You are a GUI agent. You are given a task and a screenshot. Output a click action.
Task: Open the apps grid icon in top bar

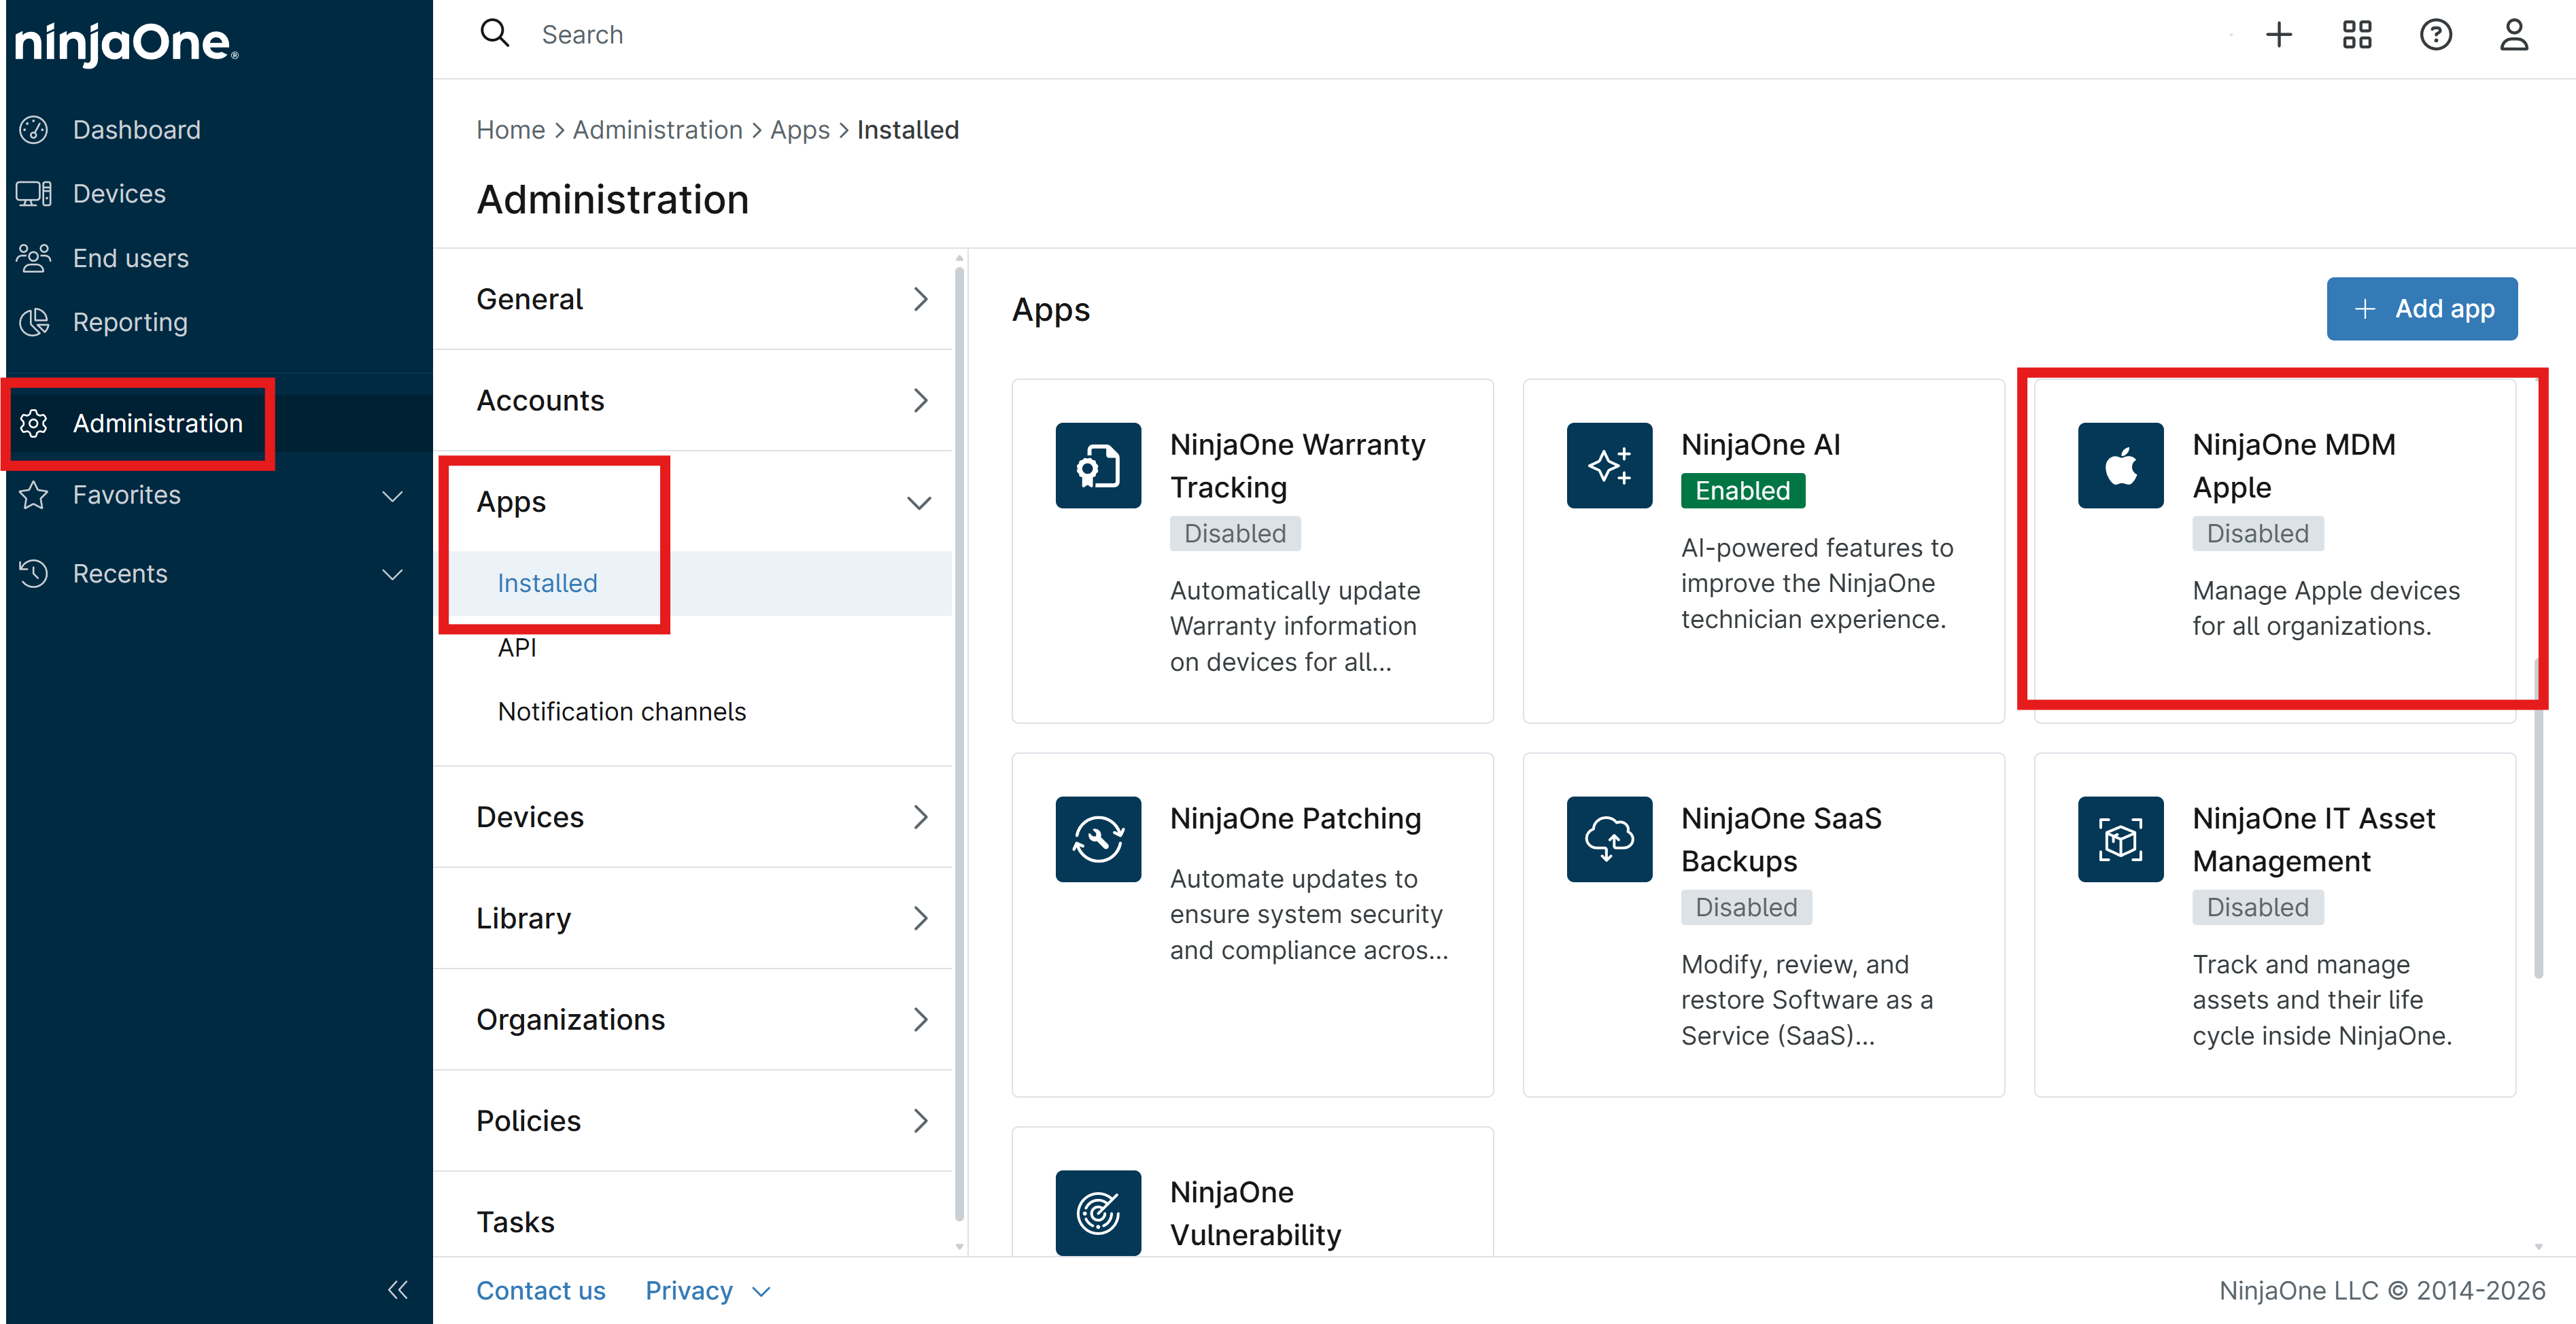[2357, 35]
